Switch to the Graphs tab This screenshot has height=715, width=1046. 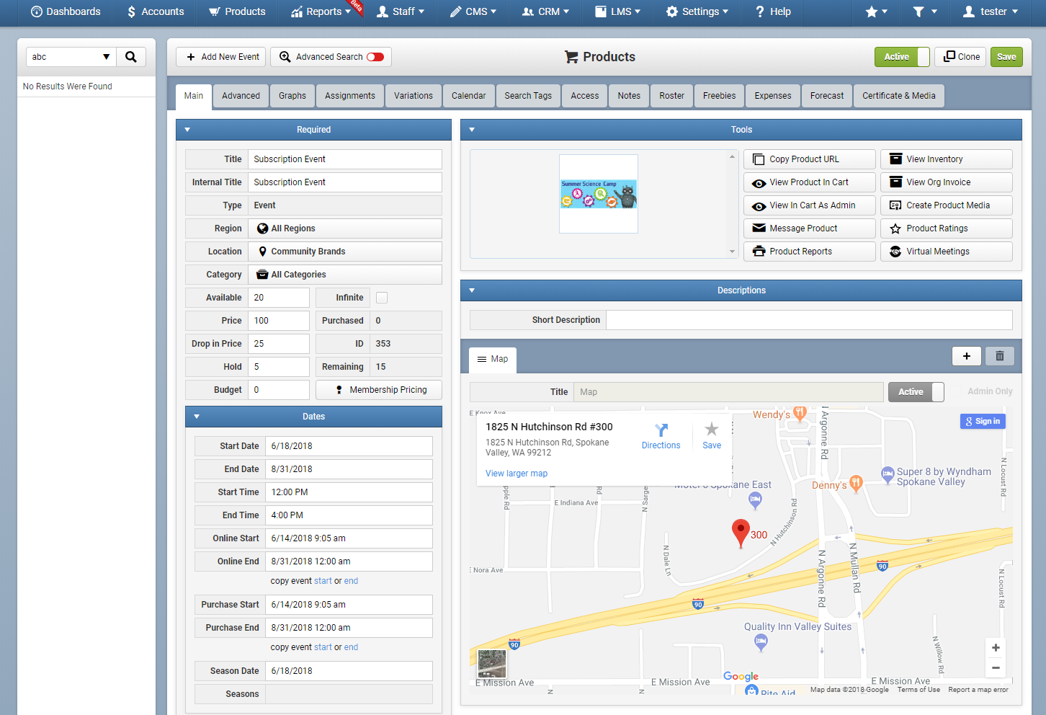[292, 96]
